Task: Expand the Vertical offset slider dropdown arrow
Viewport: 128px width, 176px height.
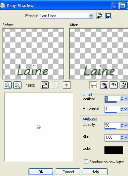Action: (x=126, y=99)
